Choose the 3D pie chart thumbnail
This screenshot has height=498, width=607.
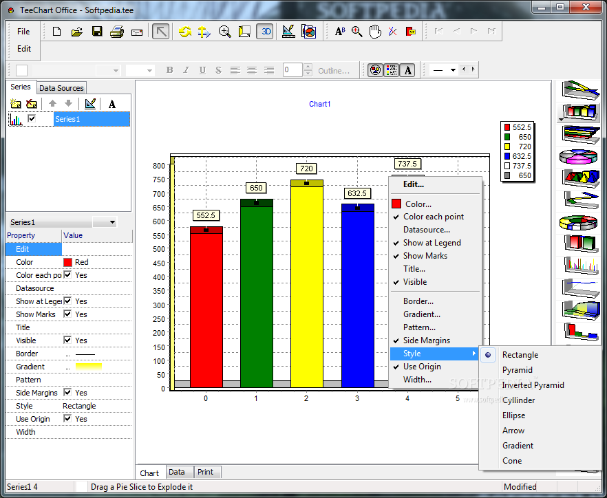(x=579, y=157)
